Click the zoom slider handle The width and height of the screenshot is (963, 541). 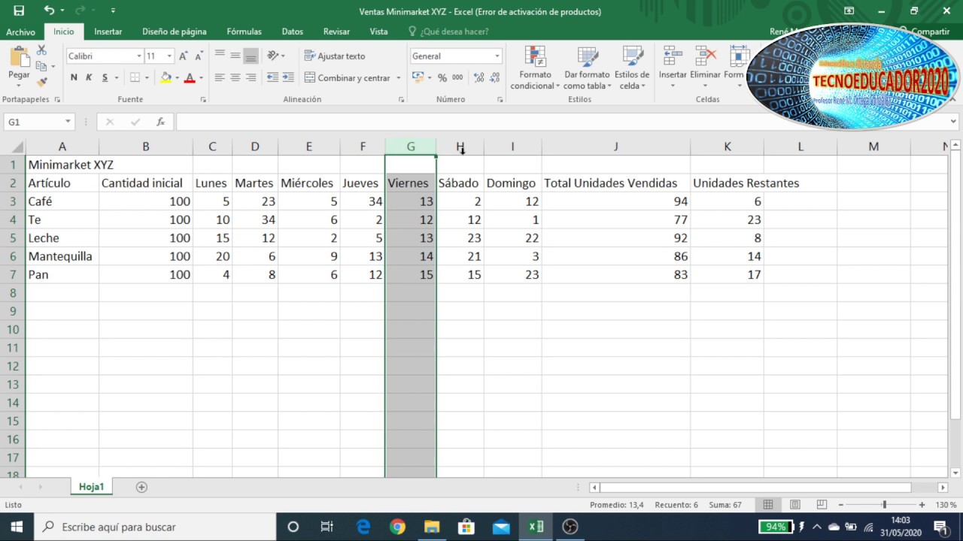coord(885,505)
